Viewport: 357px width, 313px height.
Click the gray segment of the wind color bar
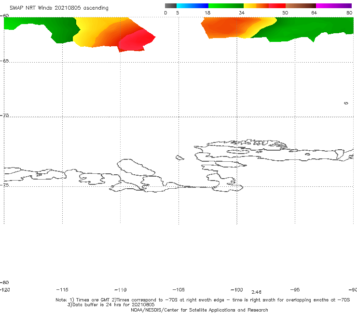click(171, 6)
